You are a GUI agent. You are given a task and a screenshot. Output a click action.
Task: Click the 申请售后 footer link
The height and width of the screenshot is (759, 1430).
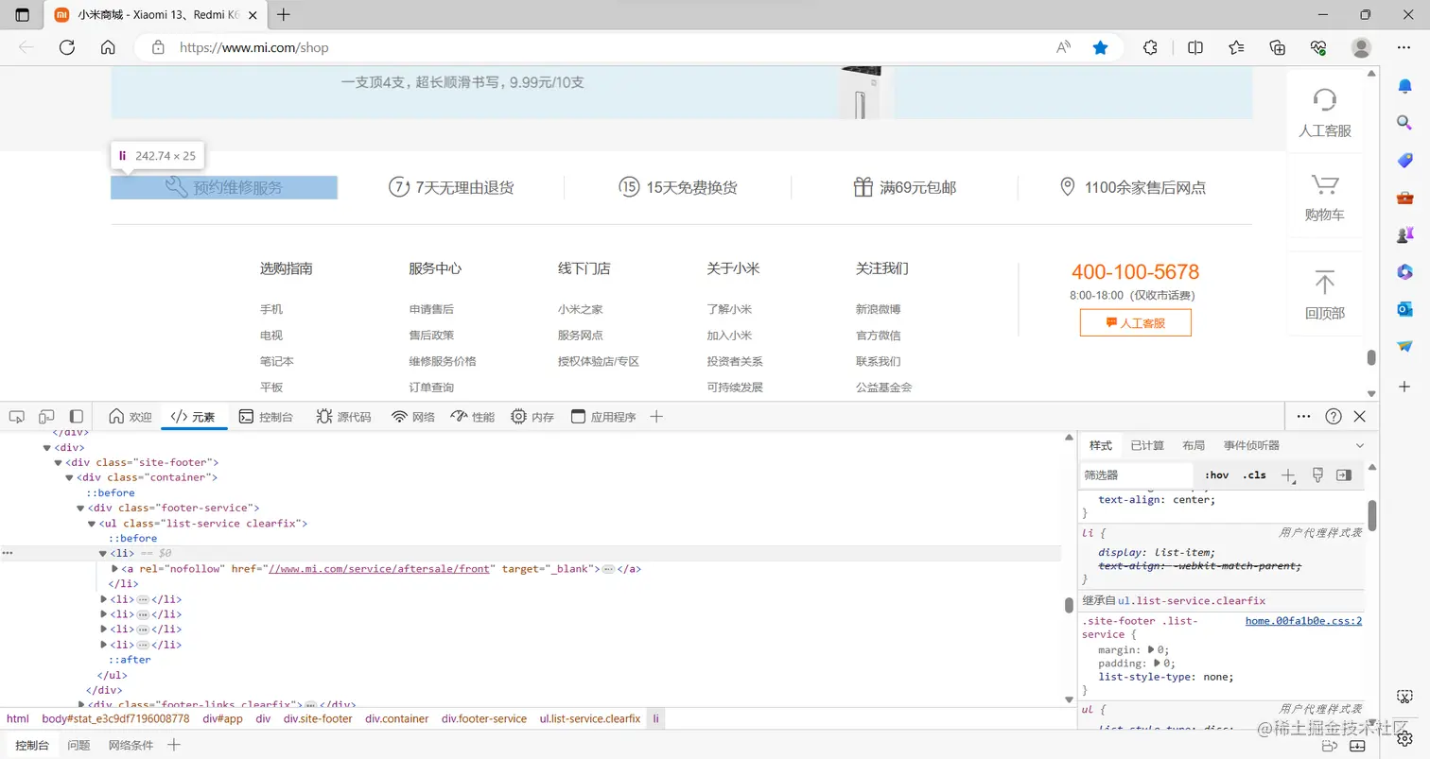coord(431,309)
